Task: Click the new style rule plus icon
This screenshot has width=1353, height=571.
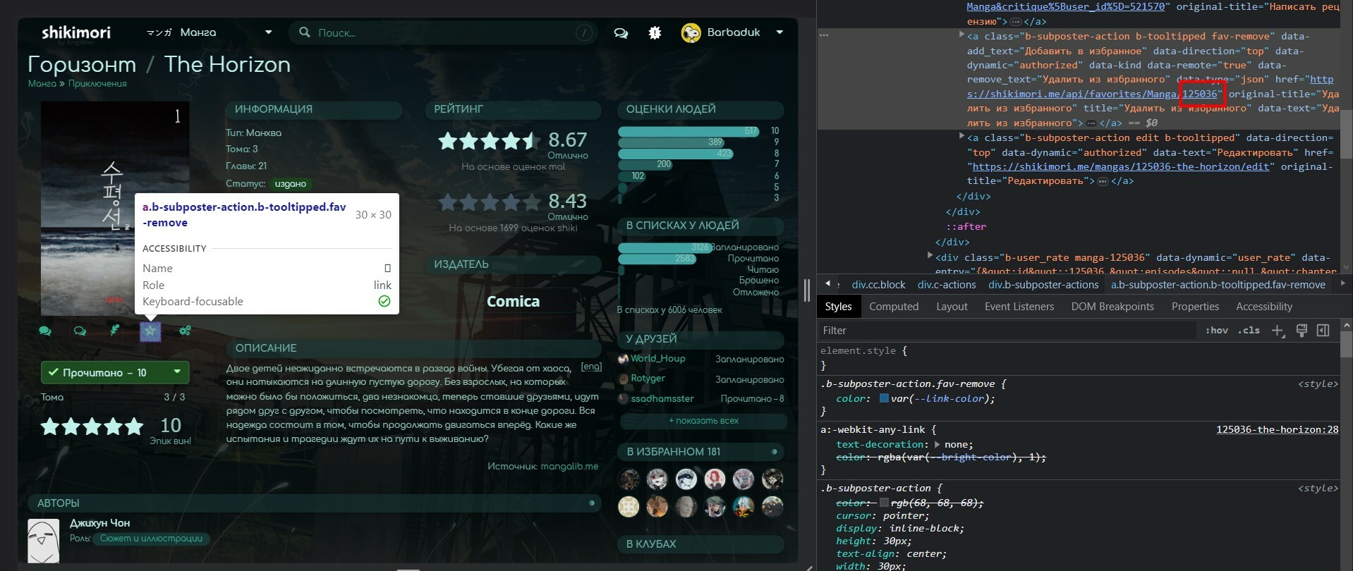Action: click(1277, 331)
